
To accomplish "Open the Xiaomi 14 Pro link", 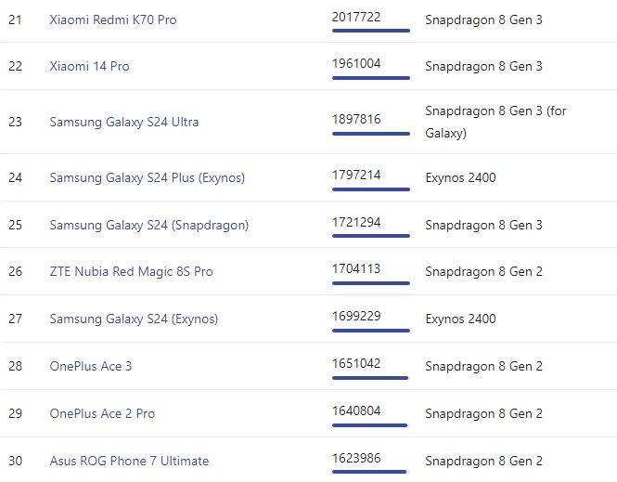I will [89, 66].
